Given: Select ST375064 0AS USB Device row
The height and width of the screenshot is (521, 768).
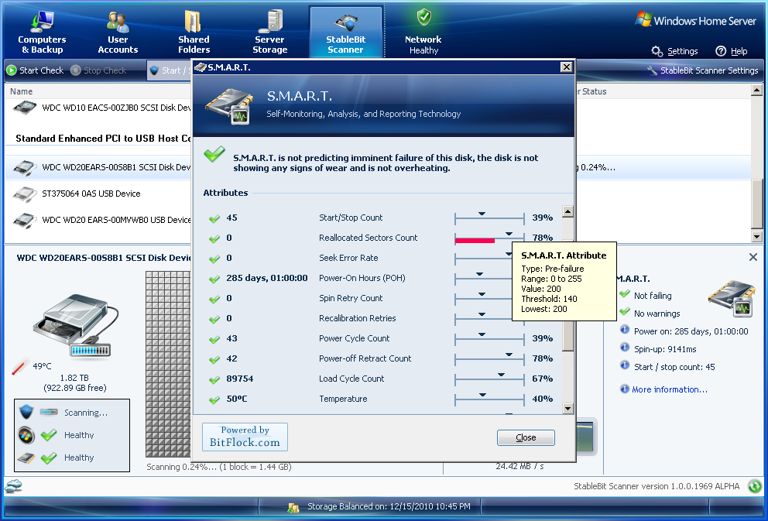Looking at the screenshot, I should click(x=98, y=194).
